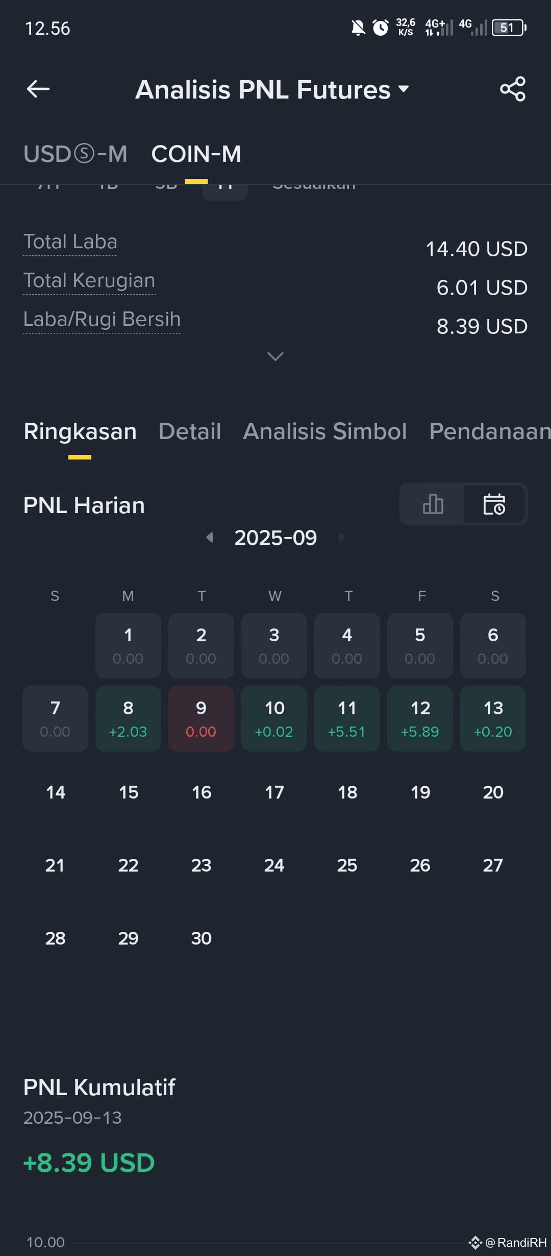Go to previous month arrow
Image resolution: width=551 pixels, height=1256 pixels.
coord(209,537)
